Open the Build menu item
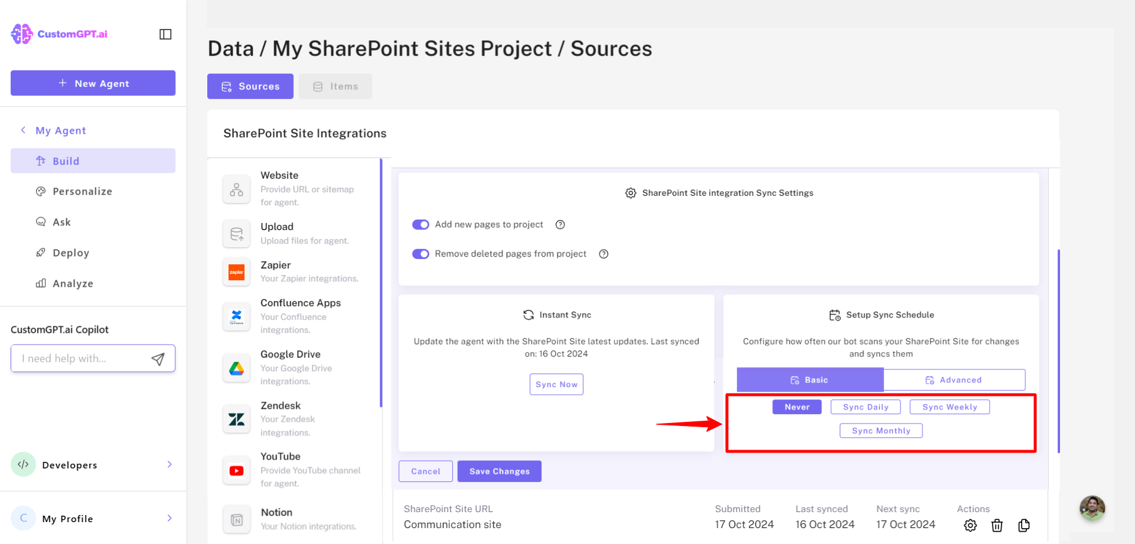The height and width of the screenshot is (544, 1135). [93, 160]
